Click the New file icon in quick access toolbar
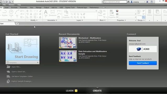Screen dimensions: 167x94 3,2
